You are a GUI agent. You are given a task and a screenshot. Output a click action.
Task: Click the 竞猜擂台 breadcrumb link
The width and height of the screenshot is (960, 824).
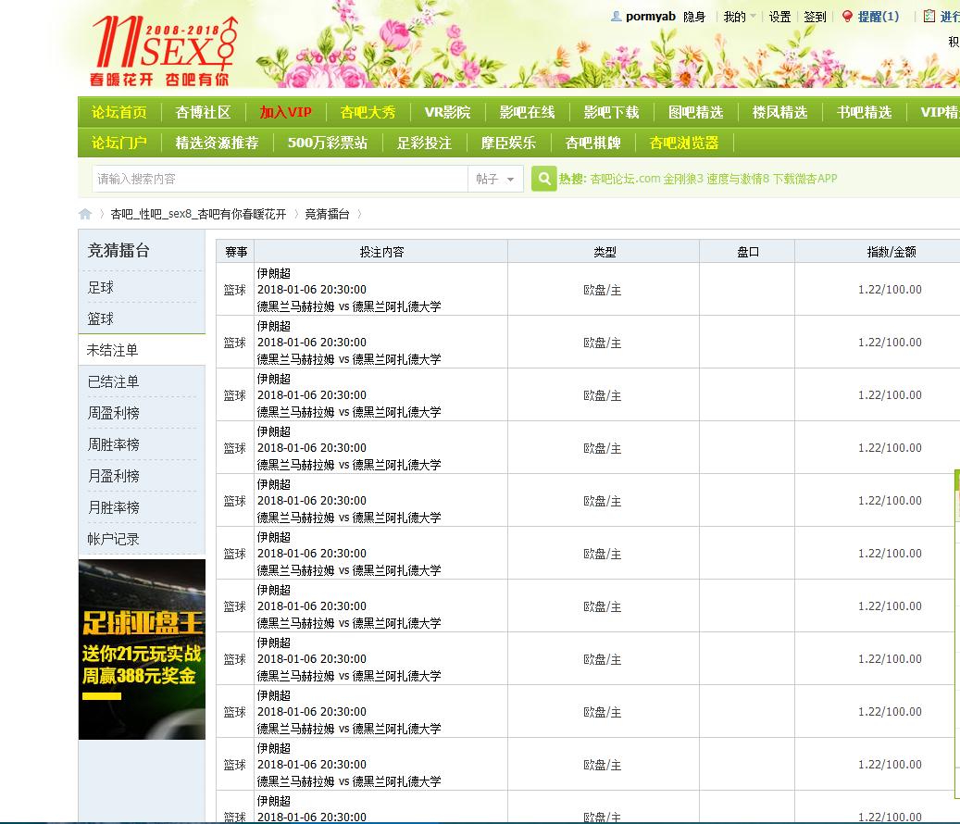coord(327,214)
